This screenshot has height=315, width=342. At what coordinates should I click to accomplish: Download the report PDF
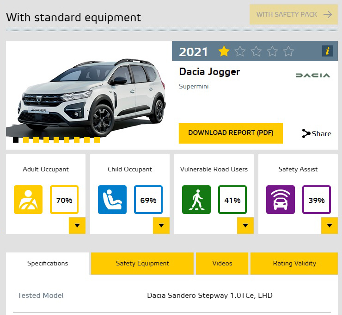point(231,133)
